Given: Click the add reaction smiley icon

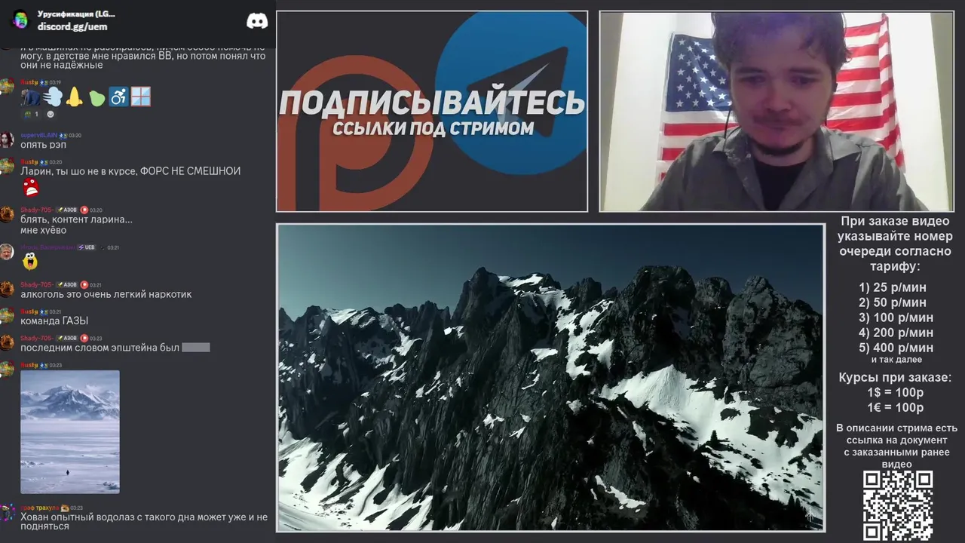Looking at the screenshot, I should (x=51, y=115).
